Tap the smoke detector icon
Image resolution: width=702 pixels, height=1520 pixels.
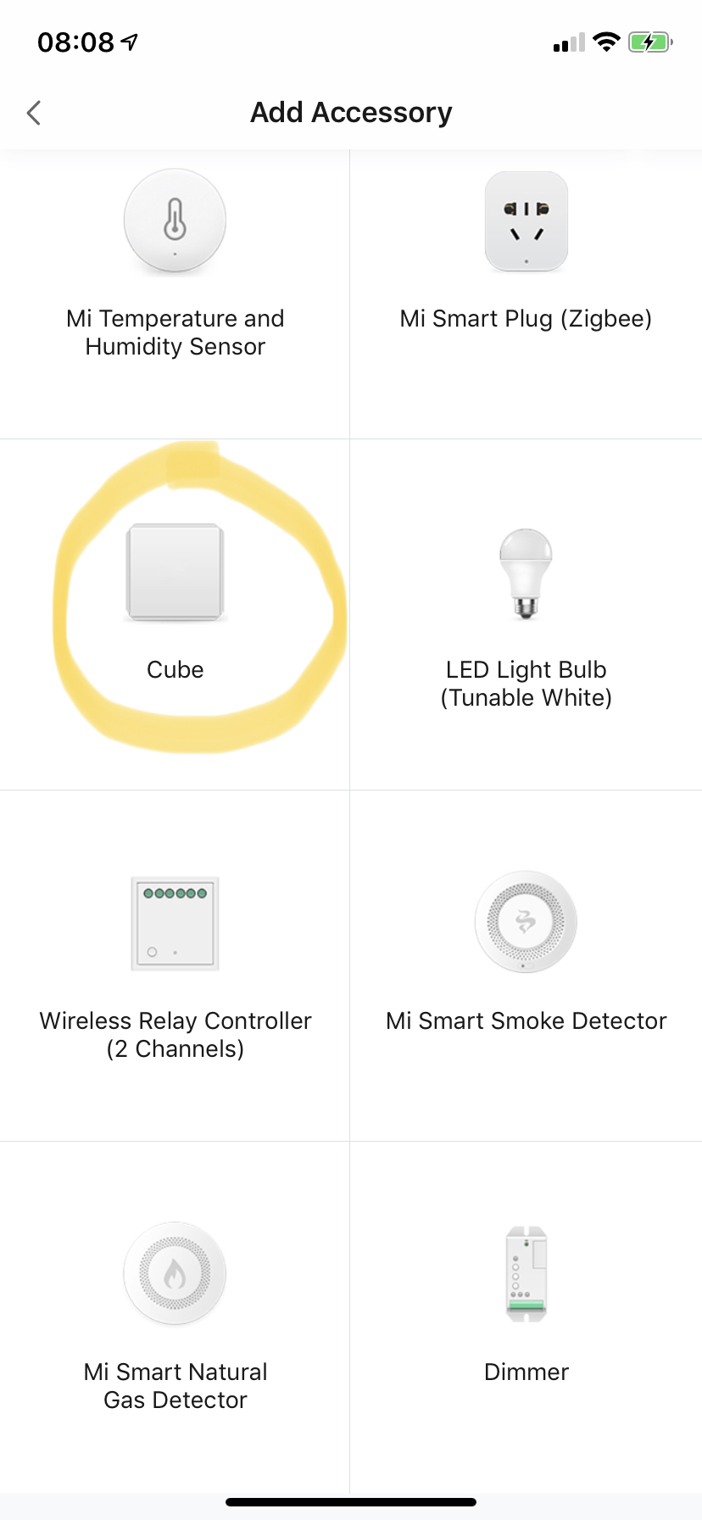pos(526,921)
